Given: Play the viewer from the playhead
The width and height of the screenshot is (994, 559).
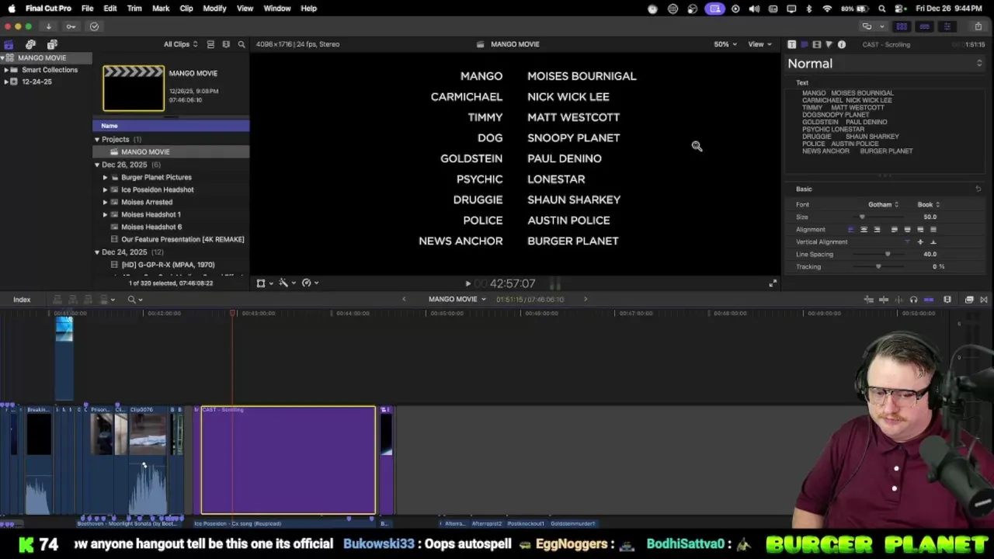Looking at the screenshot, I should pos(467,284).
